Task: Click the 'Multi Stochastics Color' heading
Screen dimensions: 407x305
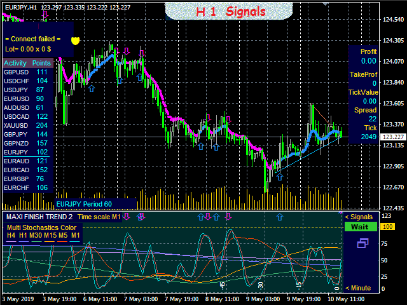Action: [41, 227]
